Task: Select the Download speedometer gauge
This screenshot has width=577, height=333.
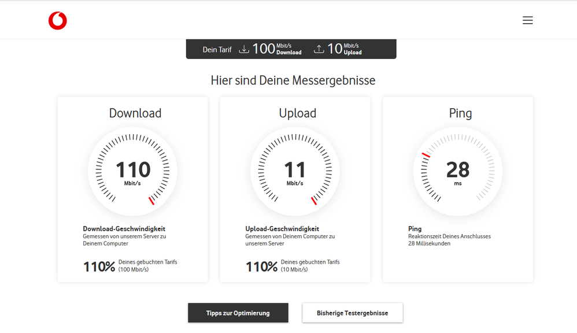Action: (x=132, y=171)
